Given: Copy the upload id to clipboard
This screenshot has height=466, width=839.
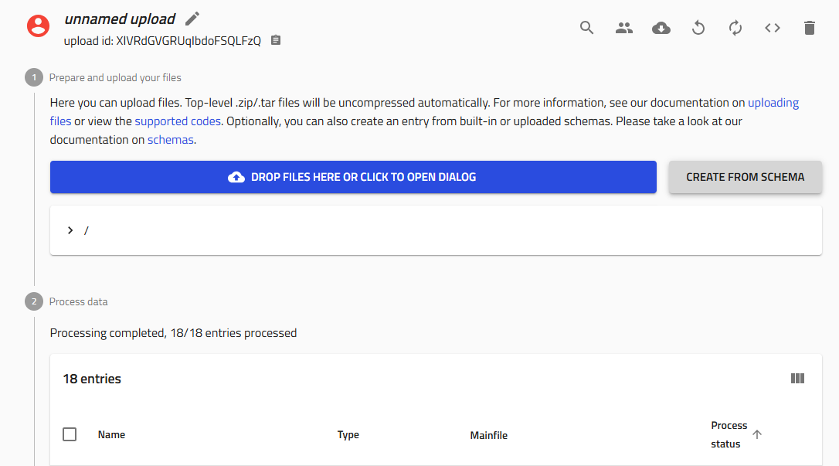Looking at the screenshot, I should [x=276, y=39].
